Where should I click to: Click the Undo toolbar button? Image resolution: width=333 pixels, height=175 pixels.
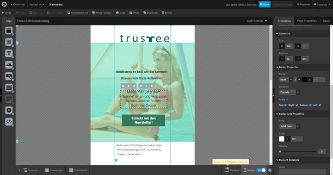[6, 13]
